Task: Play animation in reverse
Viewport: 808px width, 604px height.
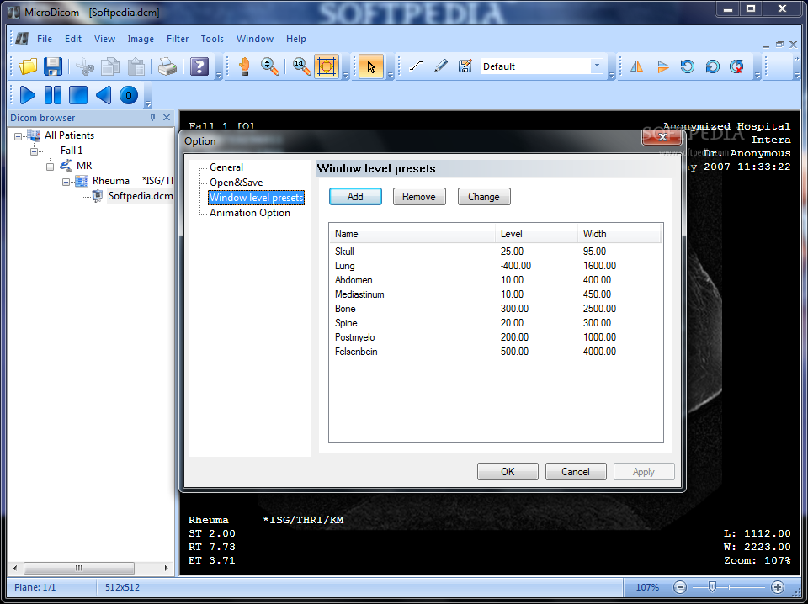Action: [104, 95]
